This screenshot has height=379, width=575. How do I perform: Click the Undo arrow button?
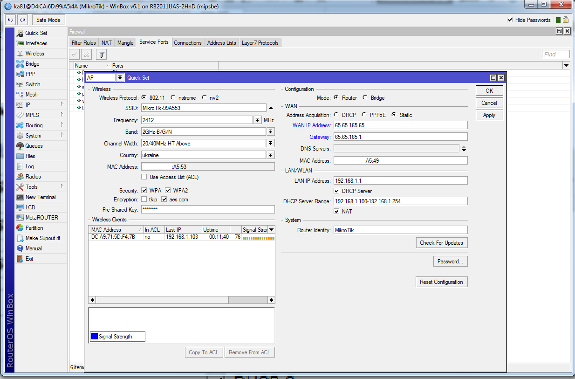10,20
